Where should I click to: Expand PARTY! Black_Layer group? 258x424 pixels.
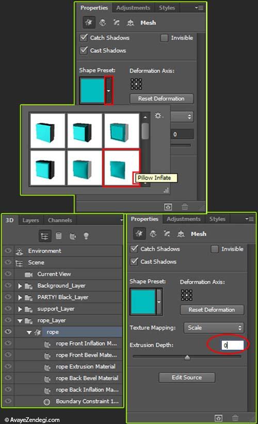tap(20, 298)
